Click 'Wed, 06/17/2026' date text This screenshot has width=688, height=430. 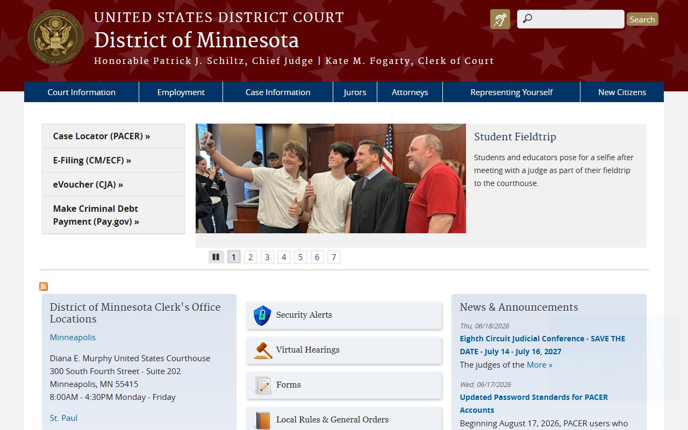tap(485, 384)
